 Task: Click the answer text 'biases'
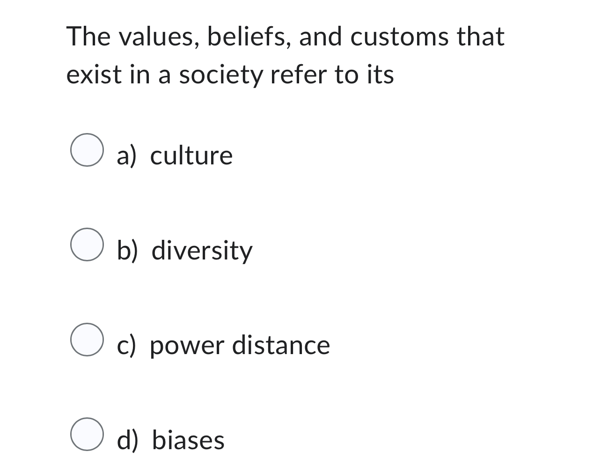188,440
